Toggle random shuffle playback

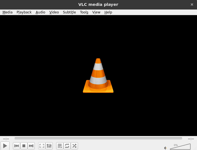[74, 146]
